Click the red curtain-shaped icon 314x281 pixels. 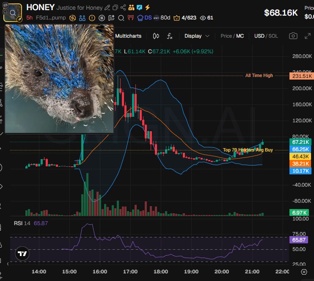[x=131, y=18]
